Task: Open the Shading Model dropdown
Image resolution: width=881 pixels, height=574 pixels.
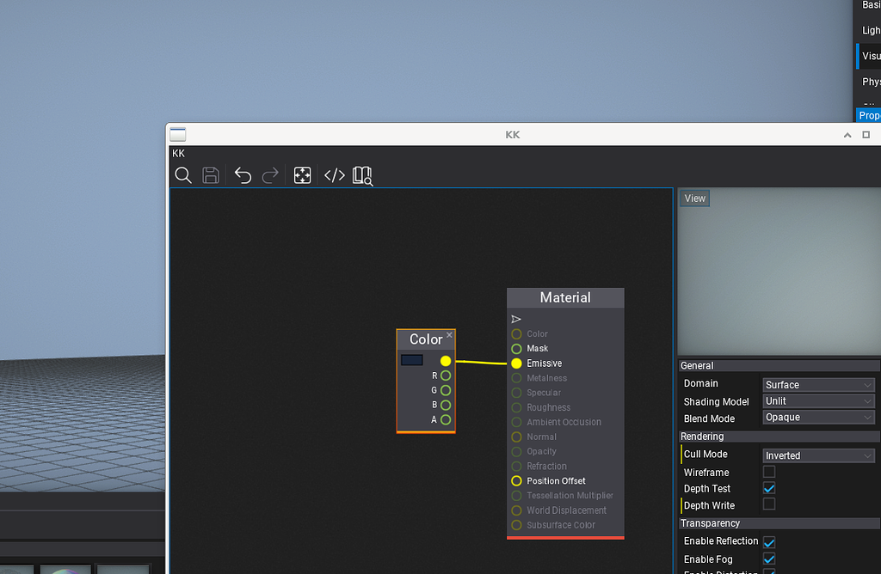Action: point(817,401)
